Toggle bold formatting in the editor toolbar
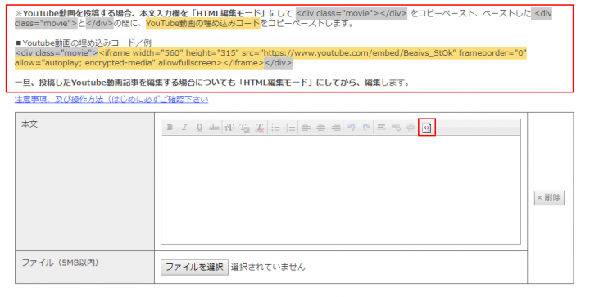 tap(170, 128)
